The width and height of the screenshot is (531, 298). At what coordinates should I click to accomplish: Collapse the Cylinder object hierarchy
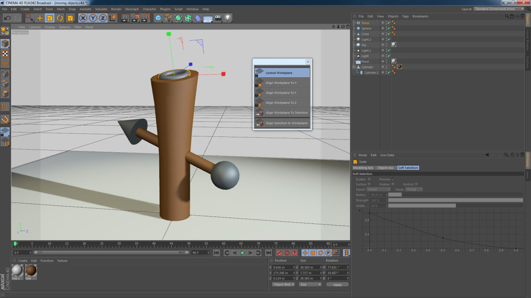pos(354,67)
